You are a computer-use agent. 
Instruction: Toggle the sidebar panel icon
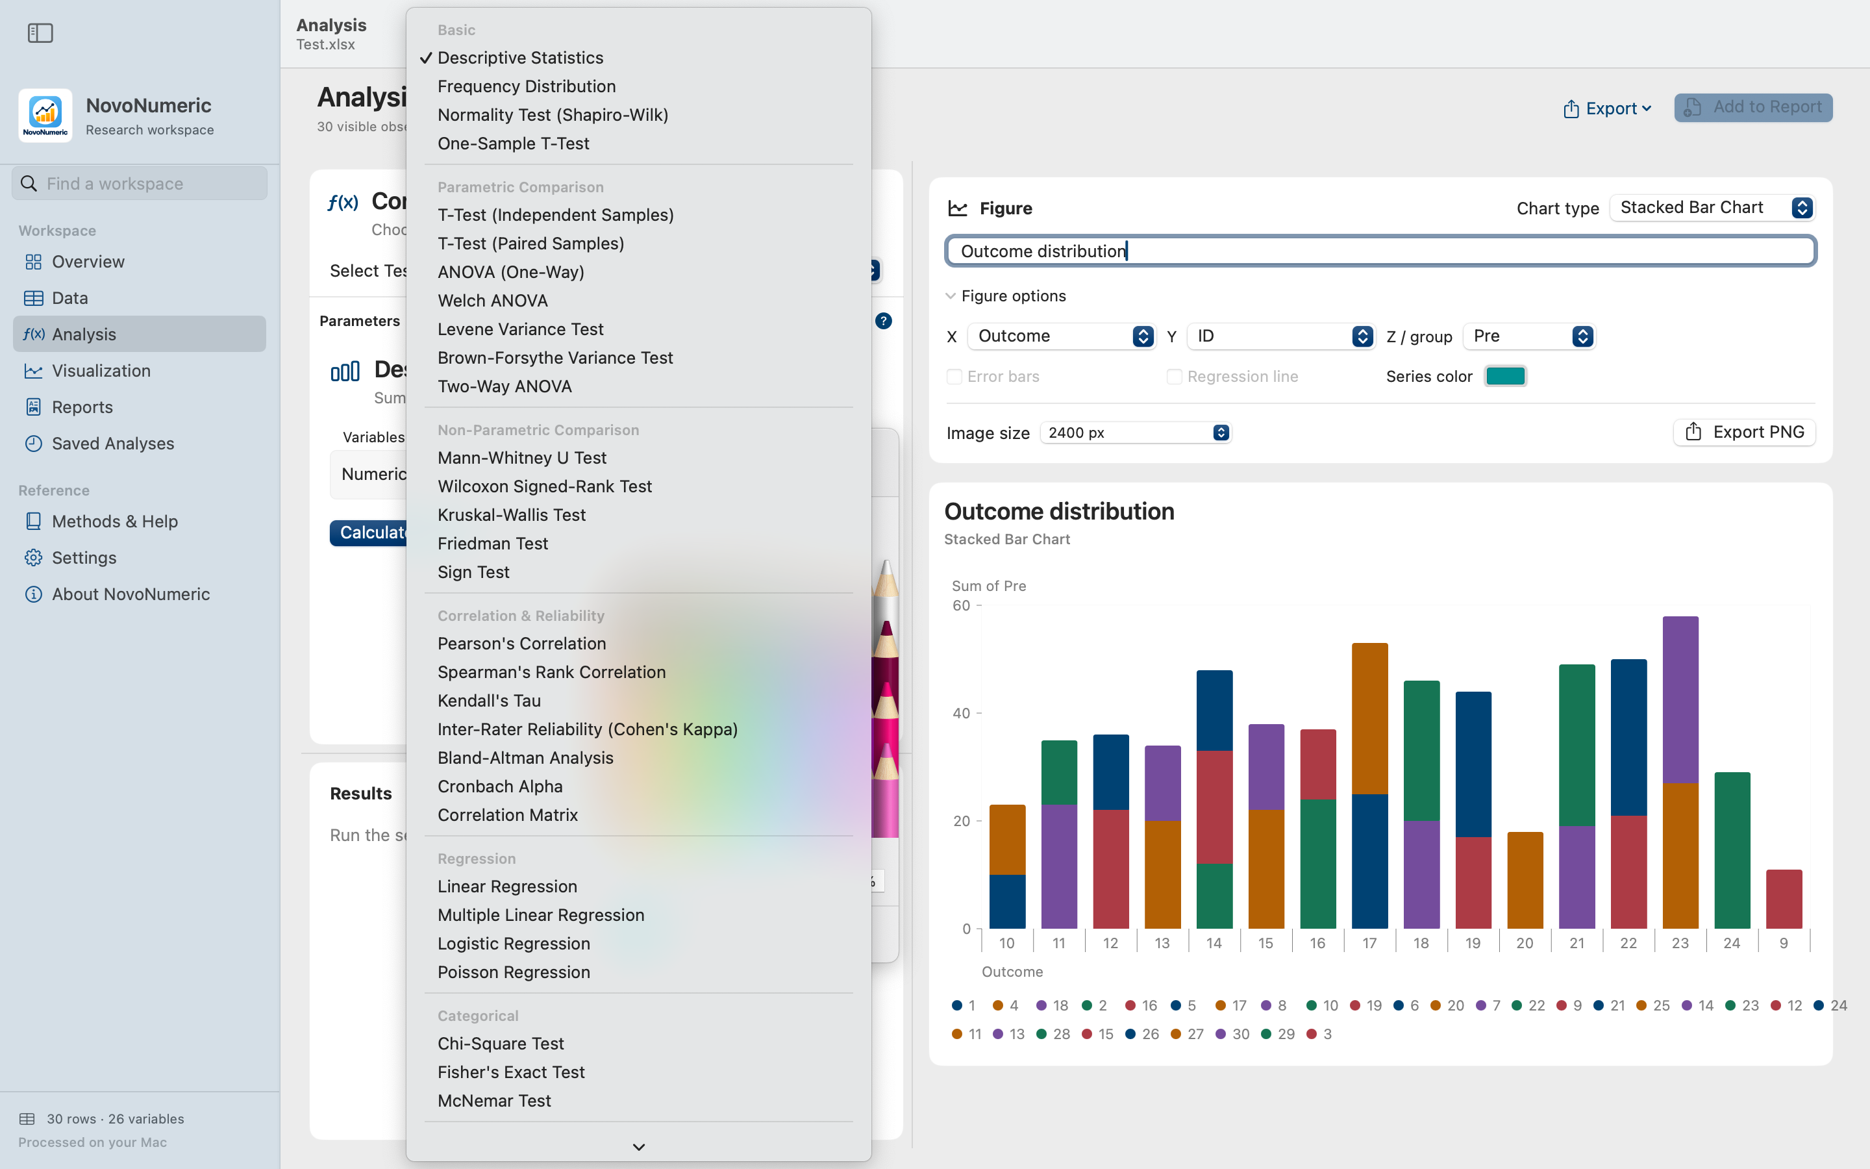coord(40,33)
